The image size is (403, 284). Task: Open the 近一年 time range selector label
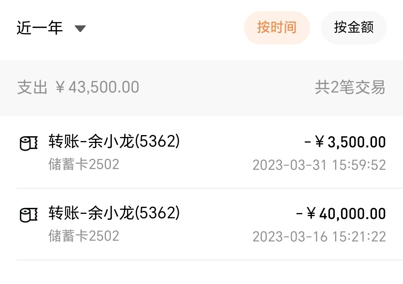(x=40, y=28)
